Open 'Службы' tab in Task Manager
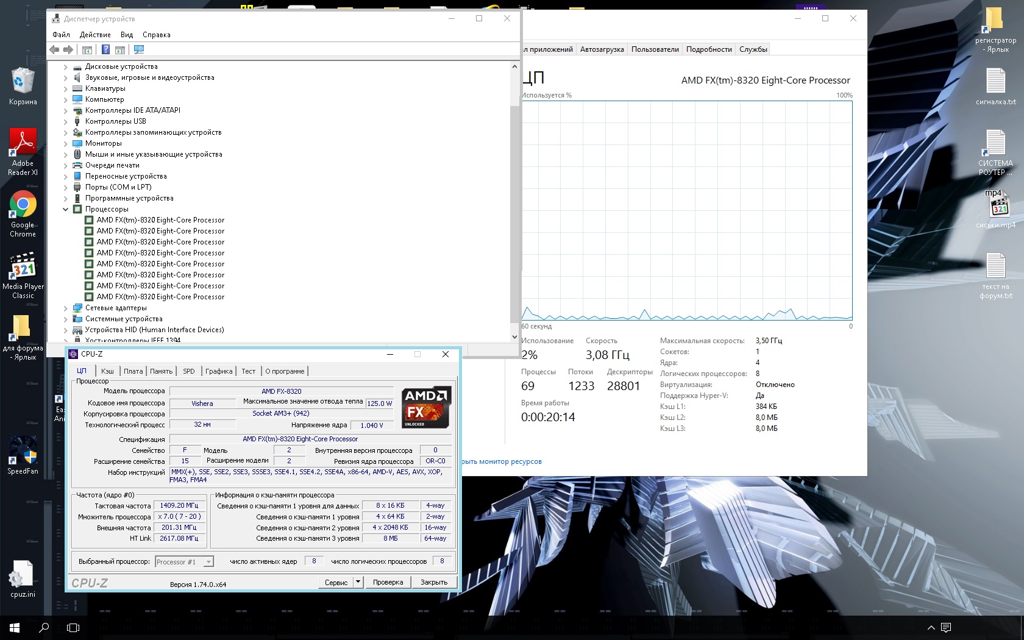Viewport: 1024px width, 640px height. tap(753, 49)
